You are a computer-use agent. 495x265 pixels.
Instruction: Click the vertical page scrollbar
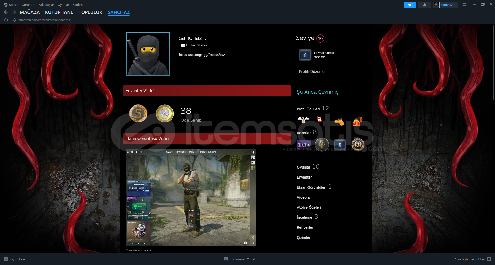(x=493, y=62)
